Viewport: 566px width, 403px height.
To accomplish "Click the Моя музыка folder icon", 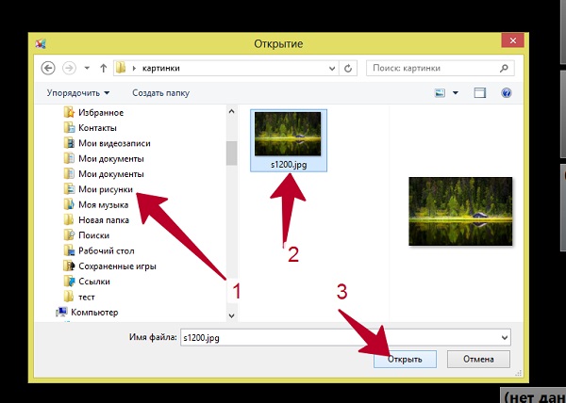I will tap(69, 204).
